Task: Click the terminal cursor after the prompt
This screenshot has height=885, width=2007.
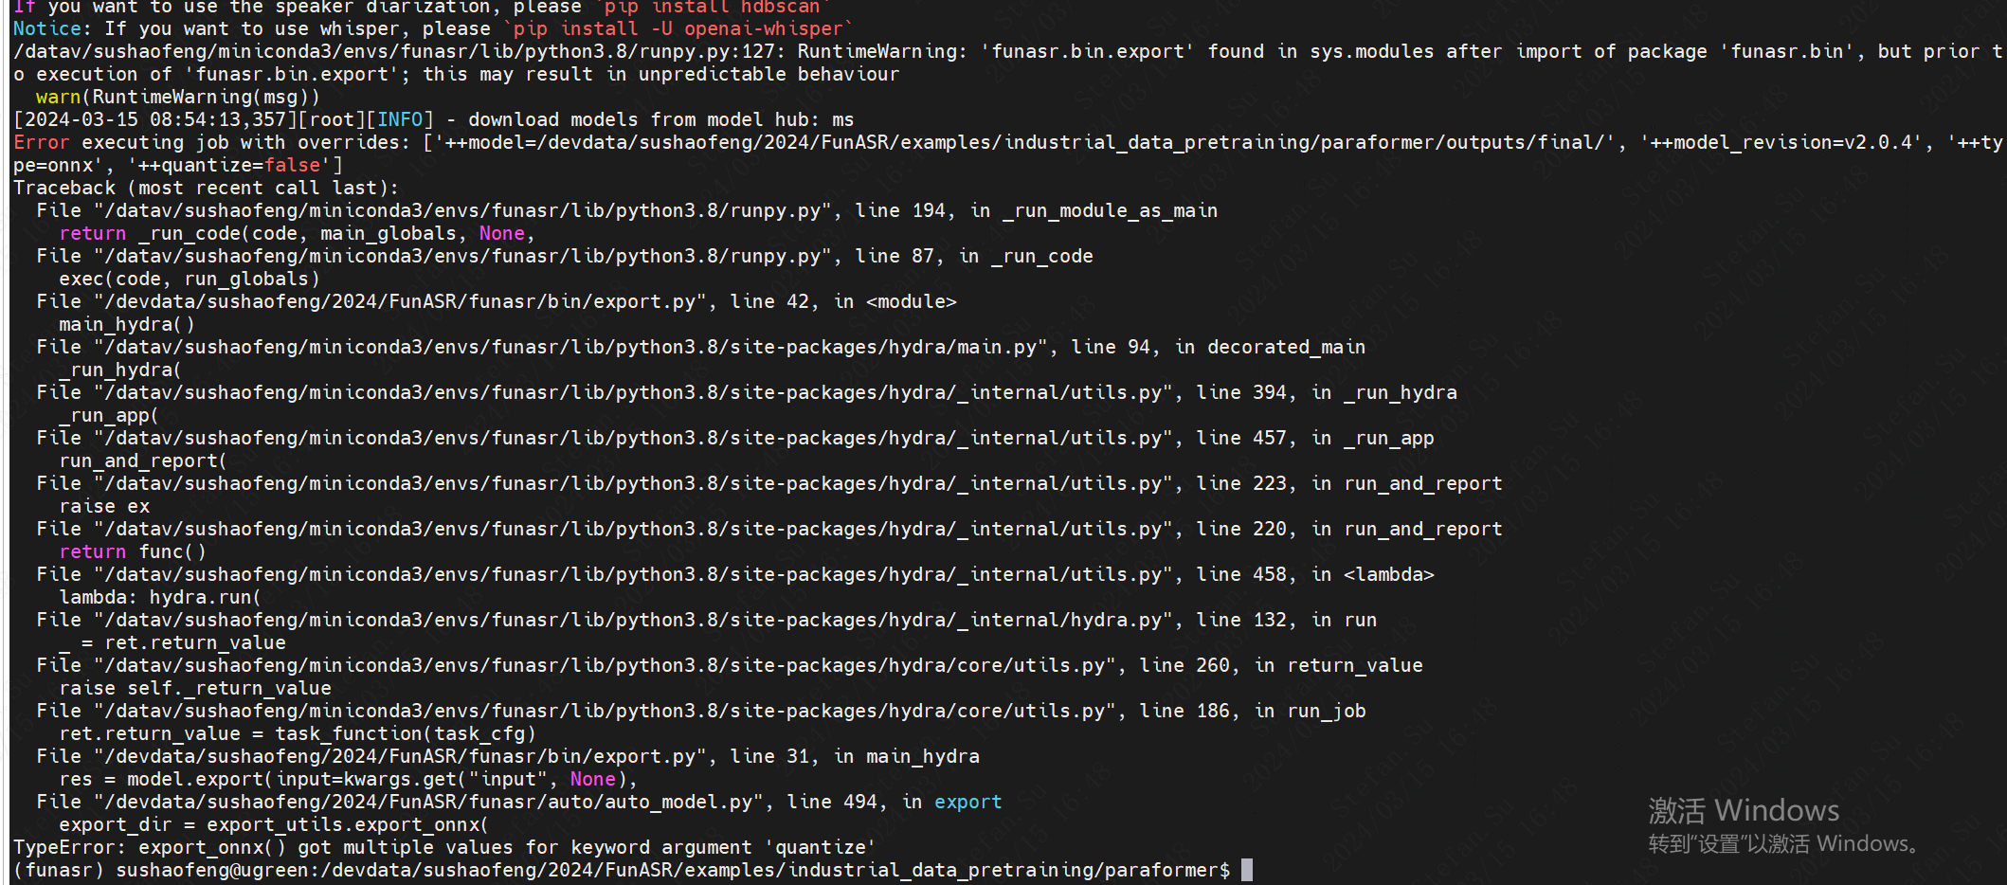Action: [x=1247, y=870]
